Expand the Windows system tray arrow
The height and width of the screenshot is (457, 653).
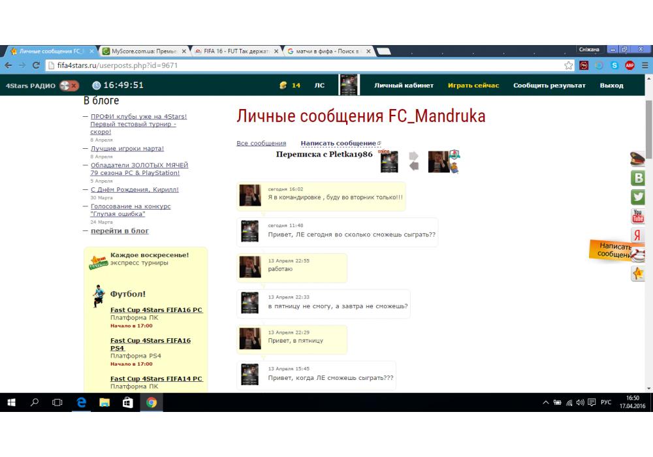pyautogui.click(x=546, y=403)
